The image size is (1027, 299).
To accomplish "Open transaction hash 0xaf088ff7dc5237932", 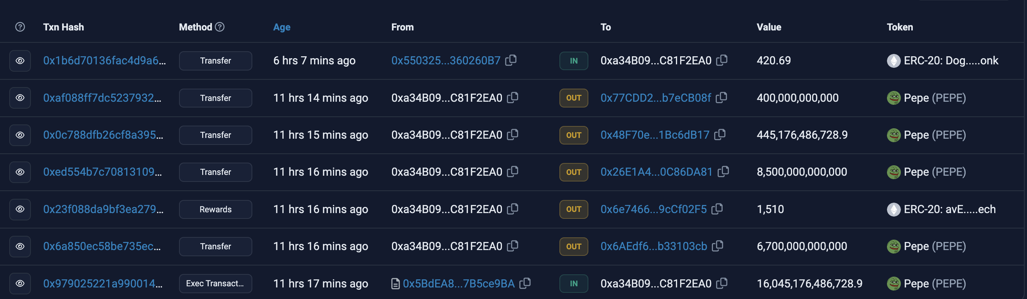I will [102, 97].
